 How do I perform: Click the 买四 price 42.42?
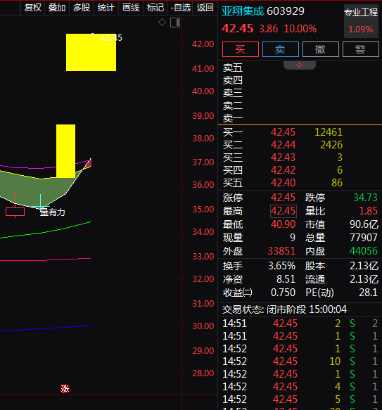(283, 170)
